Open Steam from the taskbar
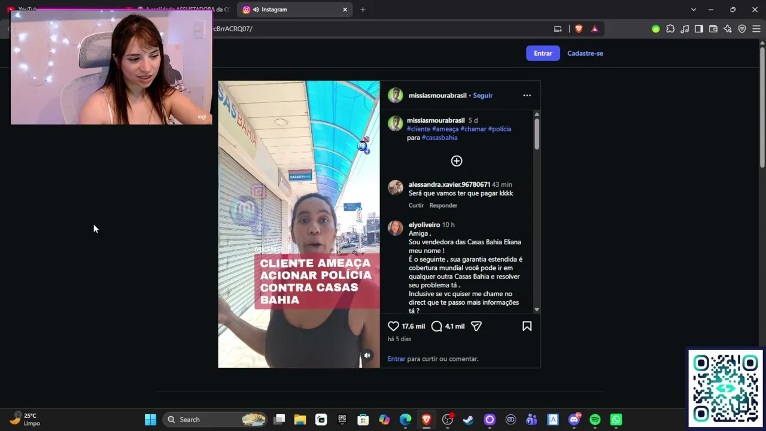This screenshot has height=431, width=766. pyautogui.click(x=468, y=420)
